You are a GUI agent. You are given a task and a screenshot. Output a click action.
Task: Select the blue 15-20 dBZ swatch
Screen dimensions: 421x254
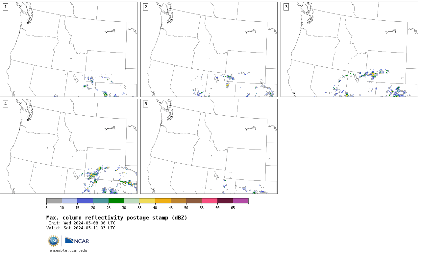tap(85, 201)
